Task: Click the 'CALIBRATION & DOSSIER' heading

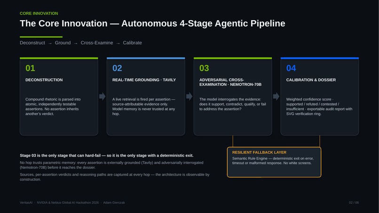Action: (311, 80)
